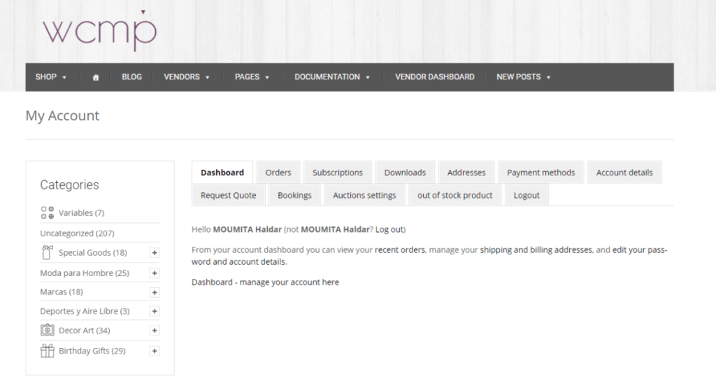Switch to the Bookings tab
The width and height of the screenshot is (716, 385).
(x=294, y=195)
